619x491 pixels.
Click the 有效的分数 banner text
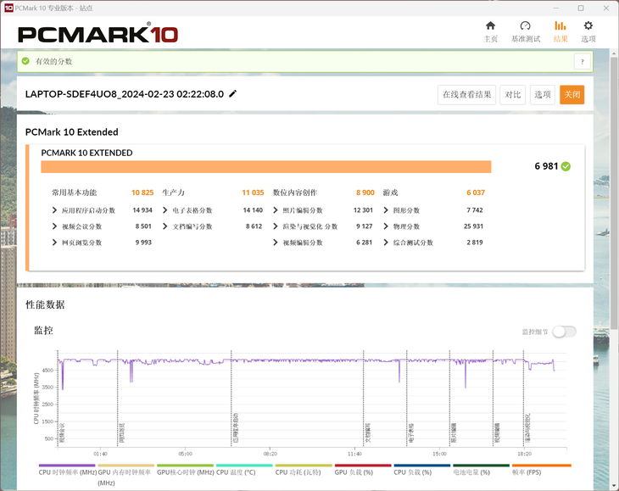coord(53,61)
